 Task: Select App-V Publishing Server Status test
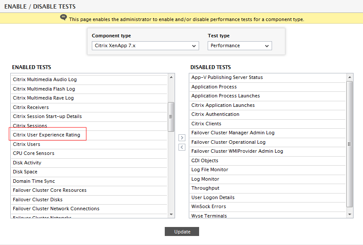point(268,77)
